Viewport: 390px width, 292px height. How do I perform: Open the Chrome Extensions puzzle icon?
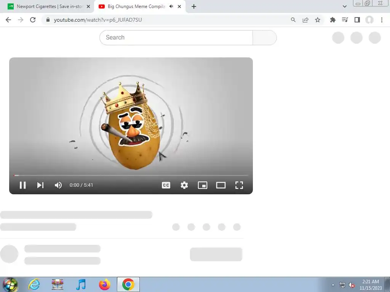coord(333,20)
